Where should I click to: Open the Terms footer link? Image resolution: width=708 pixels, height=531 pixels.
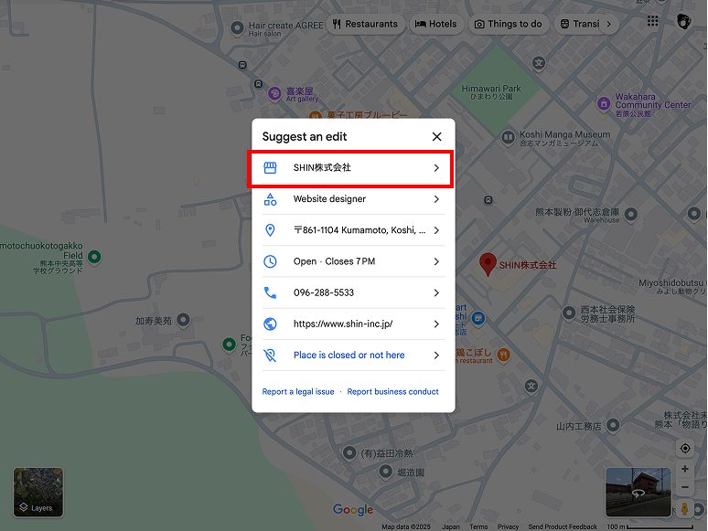click(478, 526)
